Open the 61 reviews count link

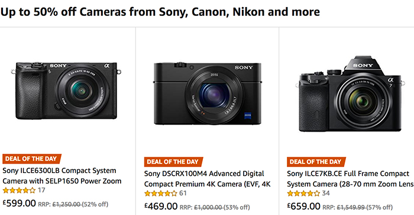tap(183, 193)
